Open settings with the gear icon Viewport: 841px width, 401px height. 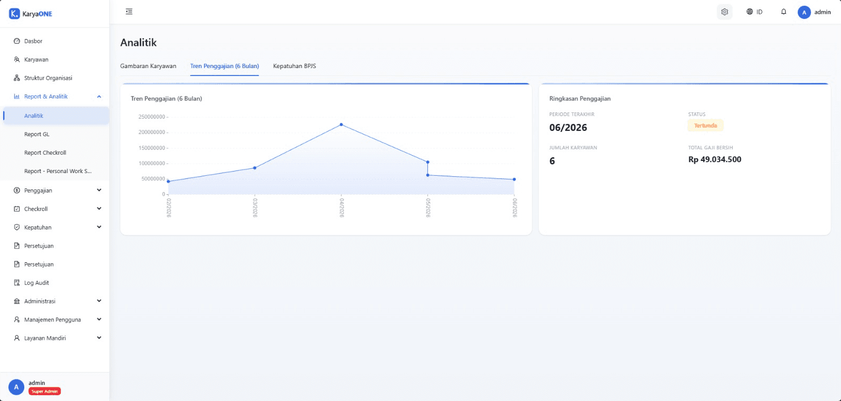[x=725, y=12]
